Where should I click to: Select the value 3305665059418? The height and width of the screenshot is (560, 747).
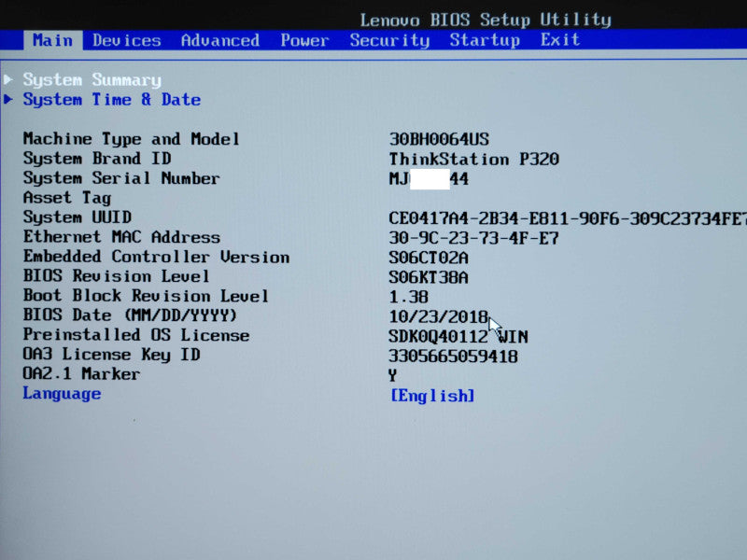click(453, 356)
